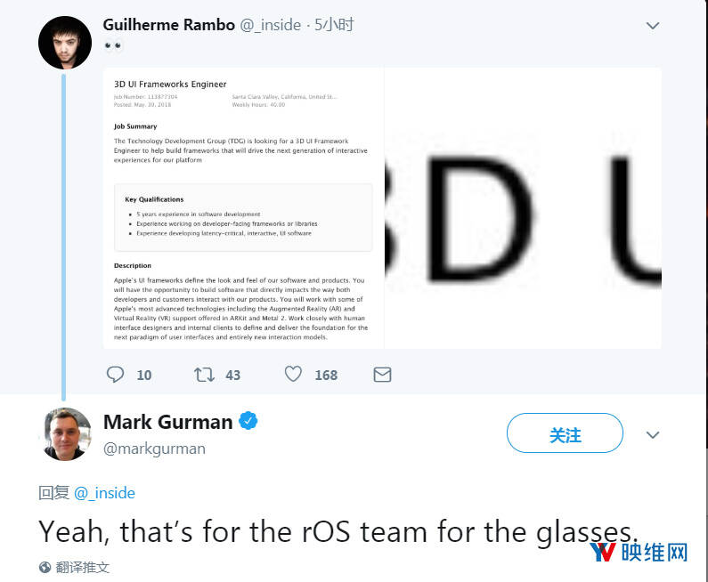Open Mark Gurman's profile picture
This screenshot has width=708, height=582.
coord(67,434)
